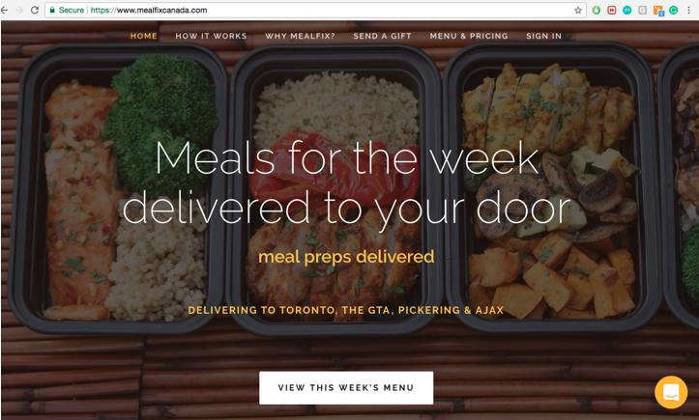This screenshot has width=699, height=420.
Task: Open the teal 'm' extension icon
Action: pyautogui.click(x=626, y=11)
